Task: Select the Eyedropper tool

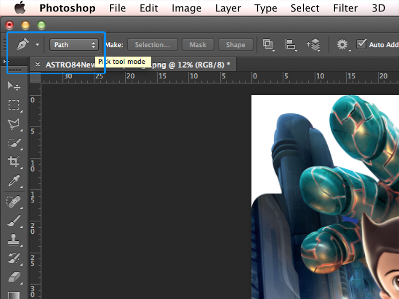Action: [x=14, y=180]
